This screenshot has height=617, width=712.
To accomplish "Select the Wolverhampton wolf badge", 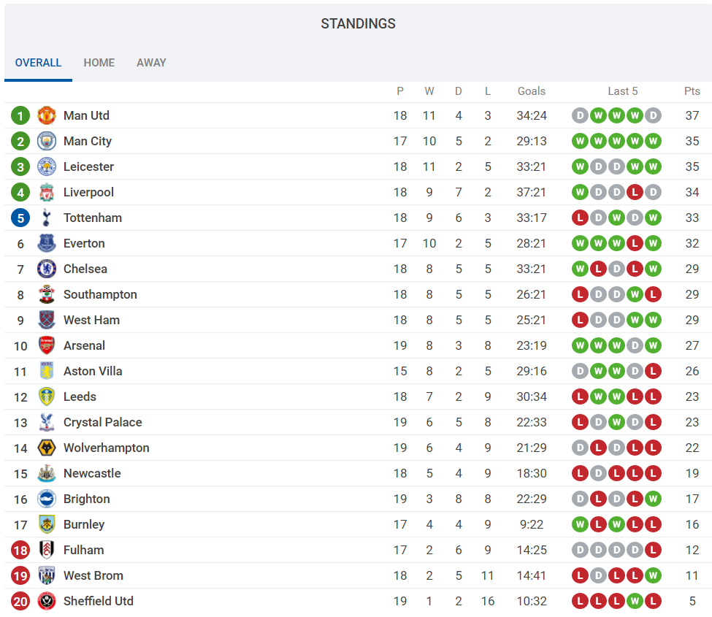I will point(46,448).
